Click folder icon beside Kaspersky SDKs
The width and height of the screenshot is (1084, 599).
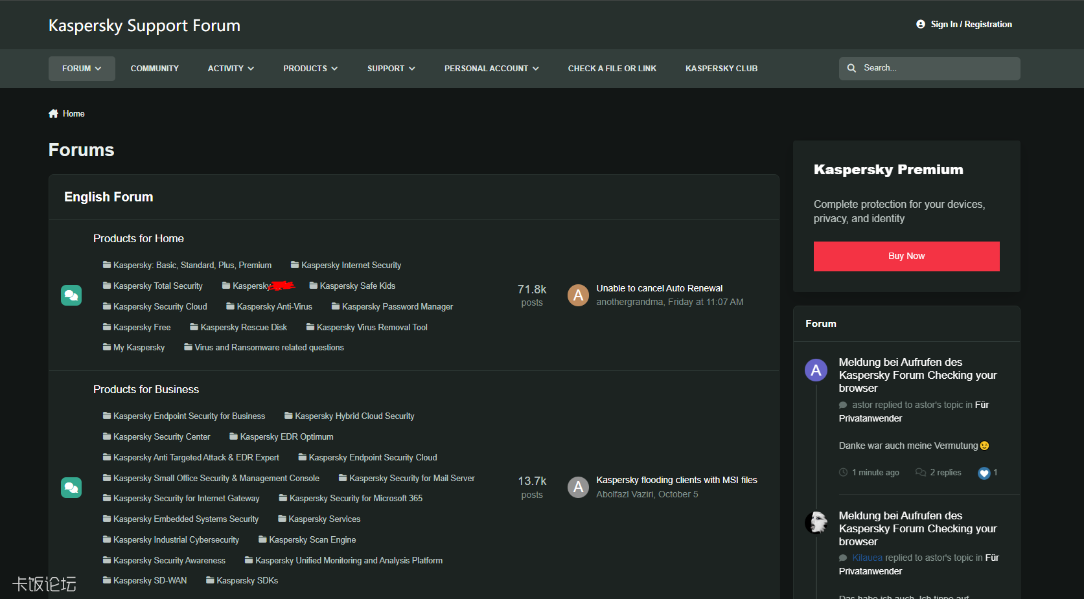click(x=210, y=580)
